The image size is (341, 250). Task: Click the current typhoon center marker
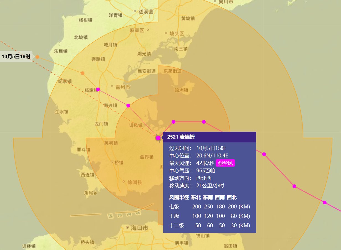(158, 138)
